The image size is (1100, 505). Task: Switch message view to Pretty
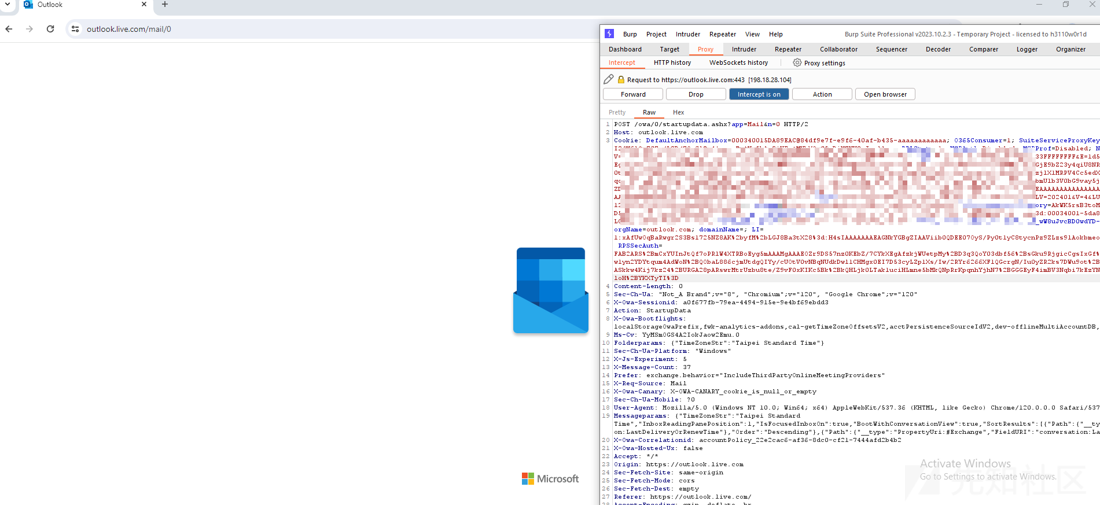point(617,112)
